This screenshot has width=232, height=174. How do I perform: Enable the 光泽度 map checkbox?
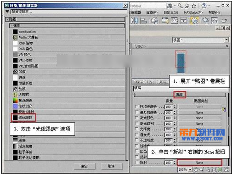pos(136,129)
